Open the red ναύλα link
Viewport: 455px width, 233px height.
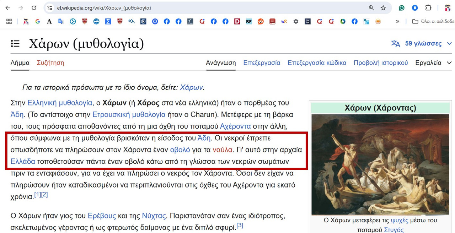click(223, 150)
